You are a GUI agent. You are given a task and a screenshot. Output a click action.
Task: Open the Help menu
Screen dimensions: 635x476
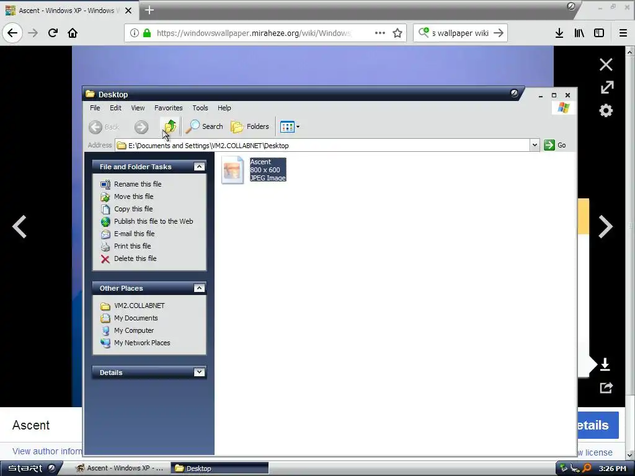(x=224, y=108)
